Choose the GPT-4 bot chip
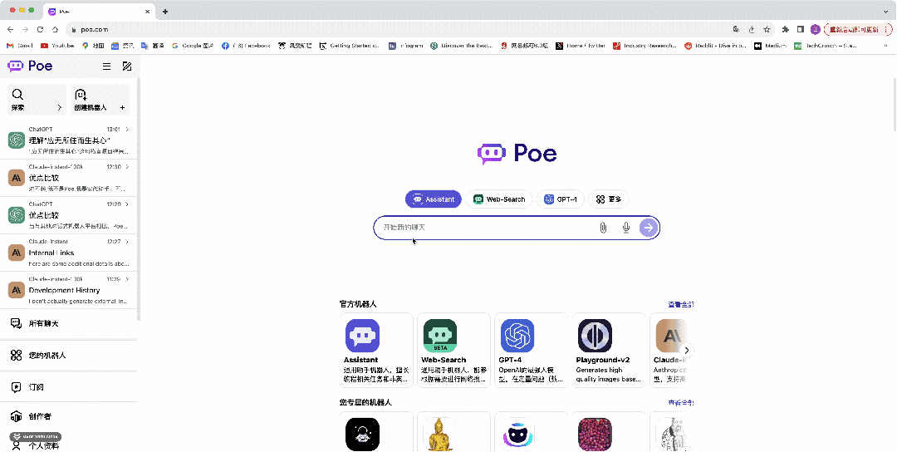The image size is (897, 452). [x=561, y=199]
